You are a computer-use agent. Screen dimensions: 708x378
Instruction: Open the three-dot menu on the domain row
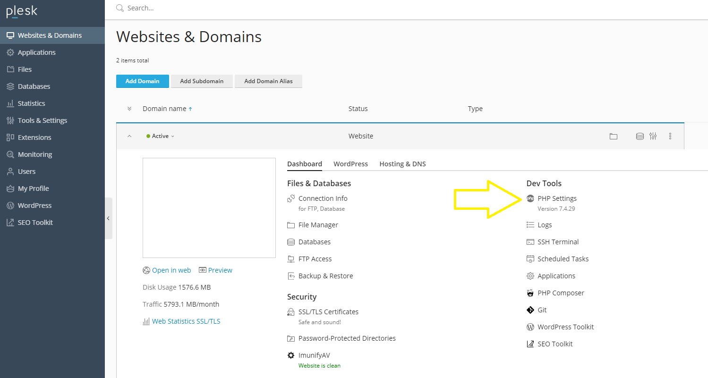point(670,136)
